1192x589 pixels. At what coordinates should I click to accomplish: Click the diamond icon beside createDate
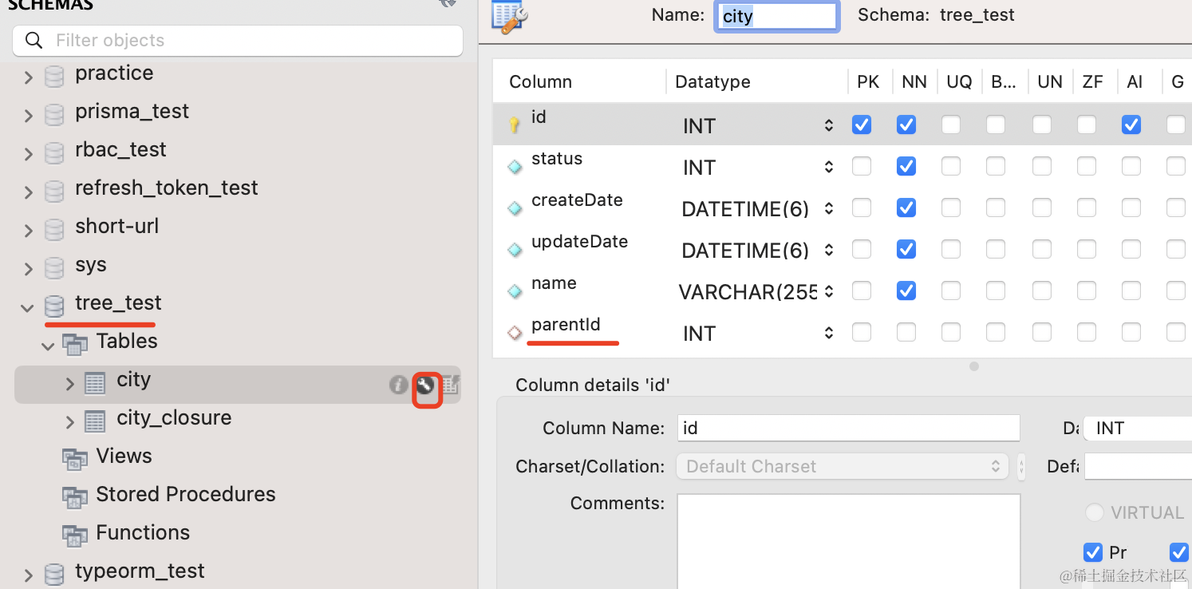point(515,208)
